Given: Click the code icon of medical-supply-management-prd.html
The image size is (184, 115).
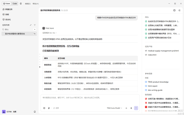Looking at the screenshot, I should tap(146, 51).
